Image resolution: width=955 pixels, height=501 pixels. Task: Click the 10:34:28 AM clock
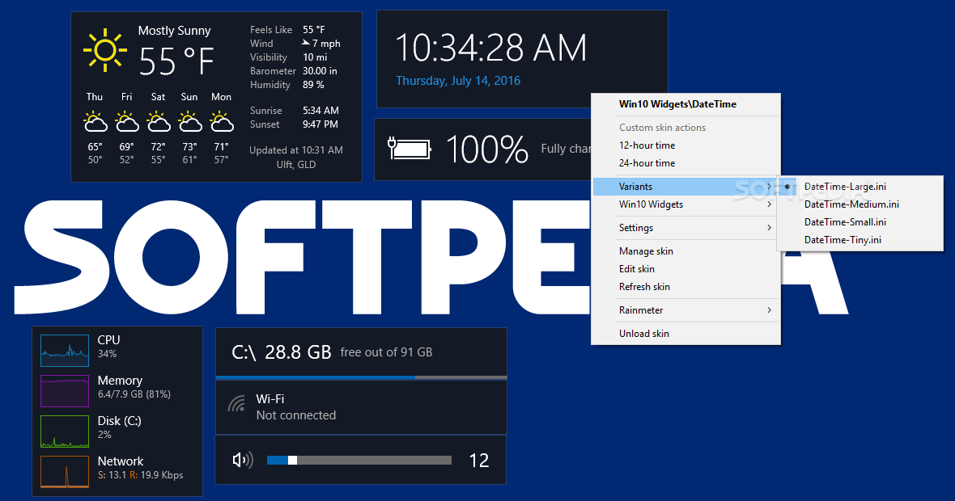click(491, 48)
